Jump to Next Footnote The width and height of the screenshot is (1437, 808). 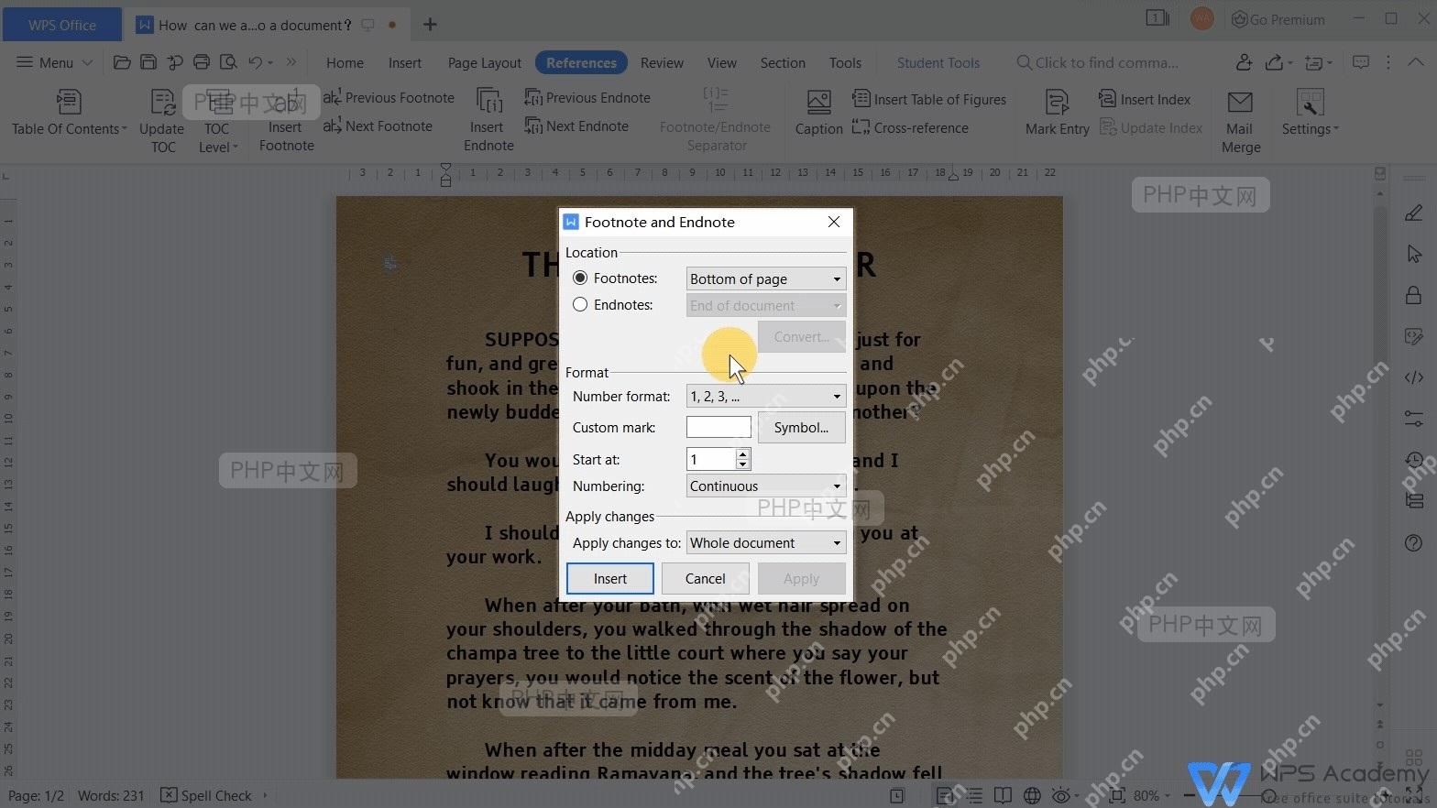(378, 126)
